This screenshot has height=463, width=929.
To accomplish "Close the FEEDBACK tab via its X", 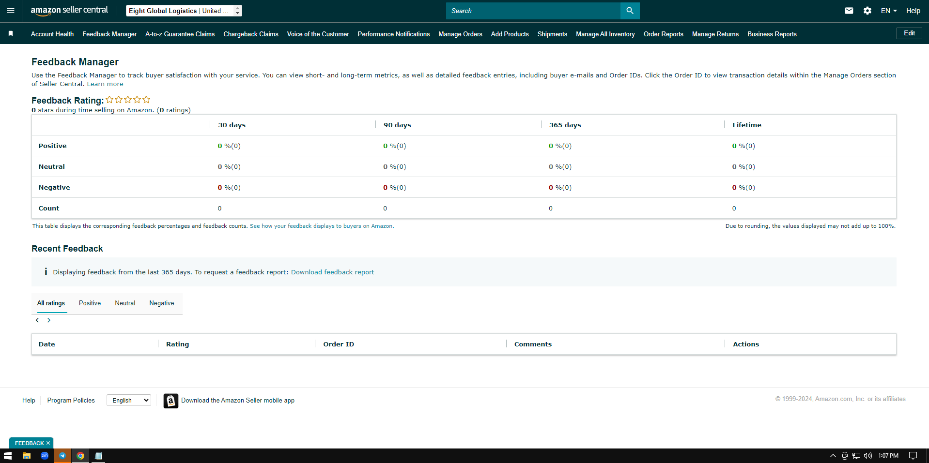I will click(48, 443).
